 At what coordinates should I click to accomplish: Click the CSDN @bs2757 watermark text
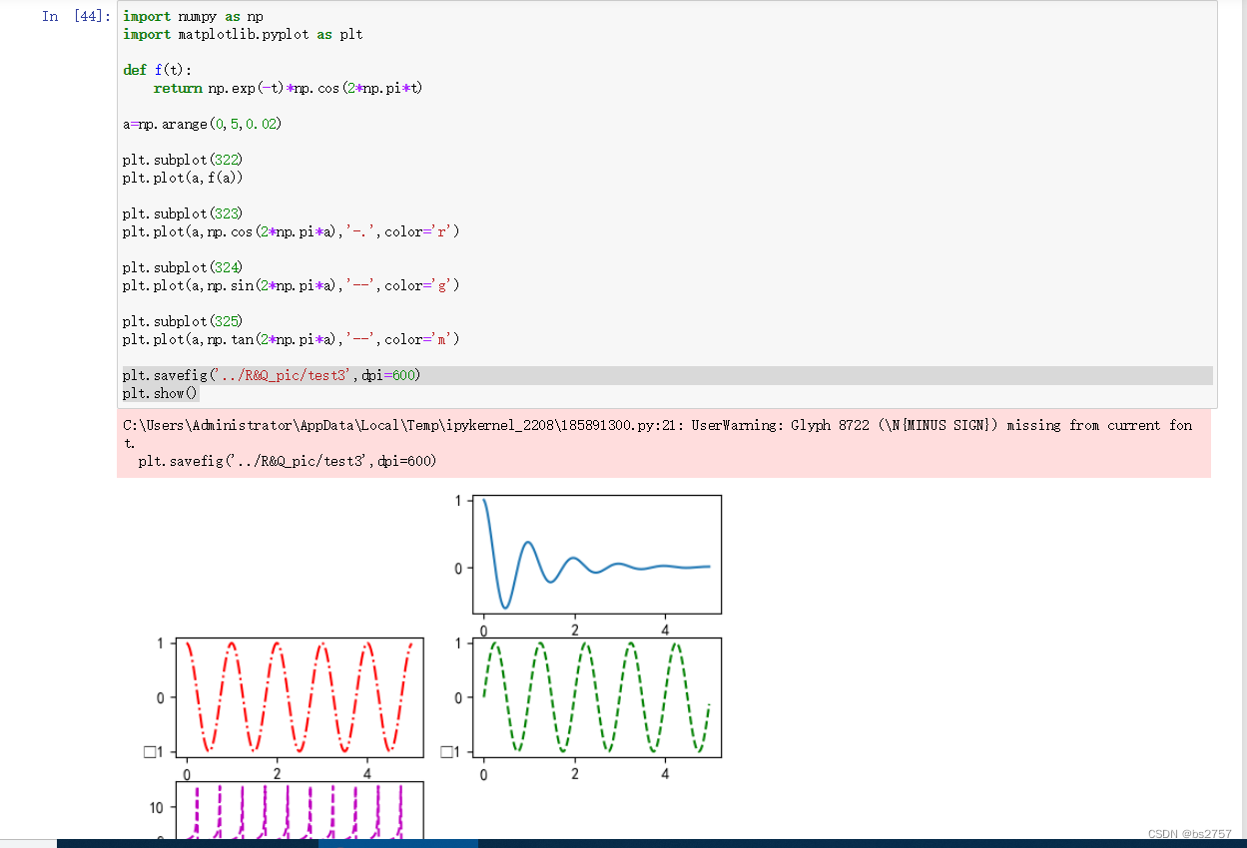point(1189,834)
